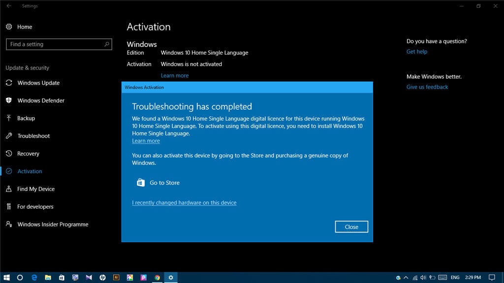504x283 pixels.
Task: Click Give us feedback link
Action: click(427, 87)
